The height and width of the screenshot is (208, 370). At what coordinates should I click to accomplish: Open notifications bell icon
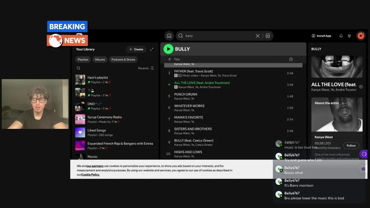[341, 36]
